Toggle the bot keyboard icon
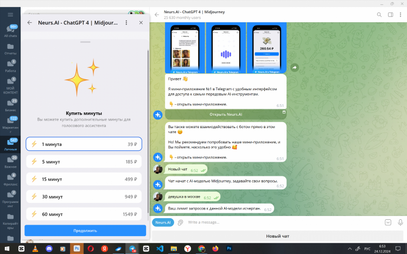407x254 pixels. tap(388, 223)
